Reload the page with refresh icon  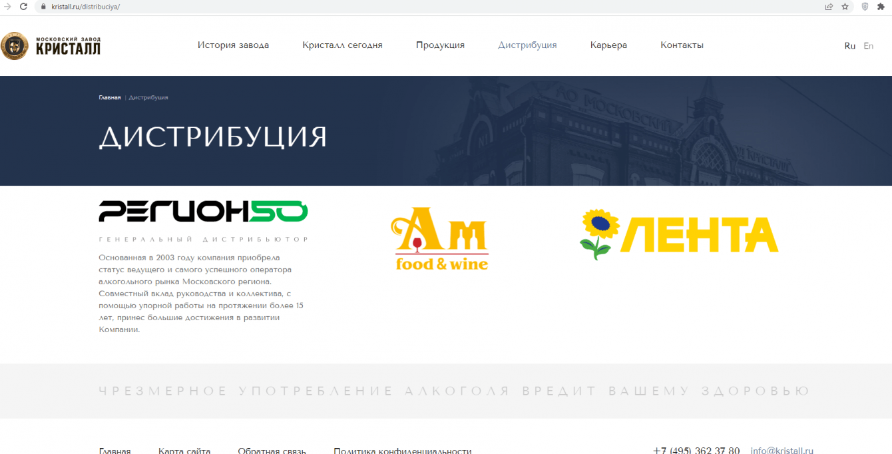(24, 7)
